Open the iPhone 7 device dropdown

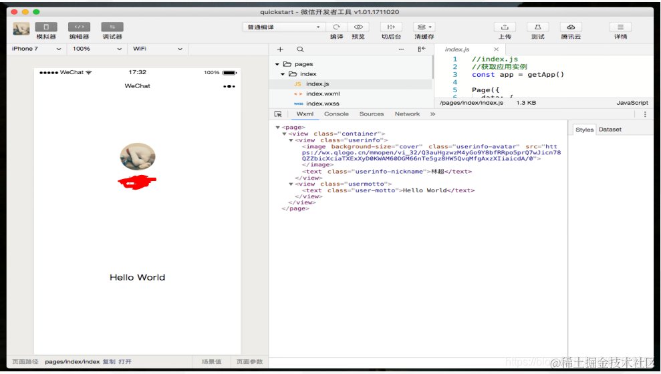[x=37, y=49]
